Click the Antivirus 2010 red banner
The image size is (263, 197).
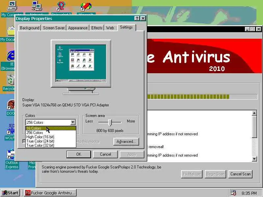click(x=204, y=56)
